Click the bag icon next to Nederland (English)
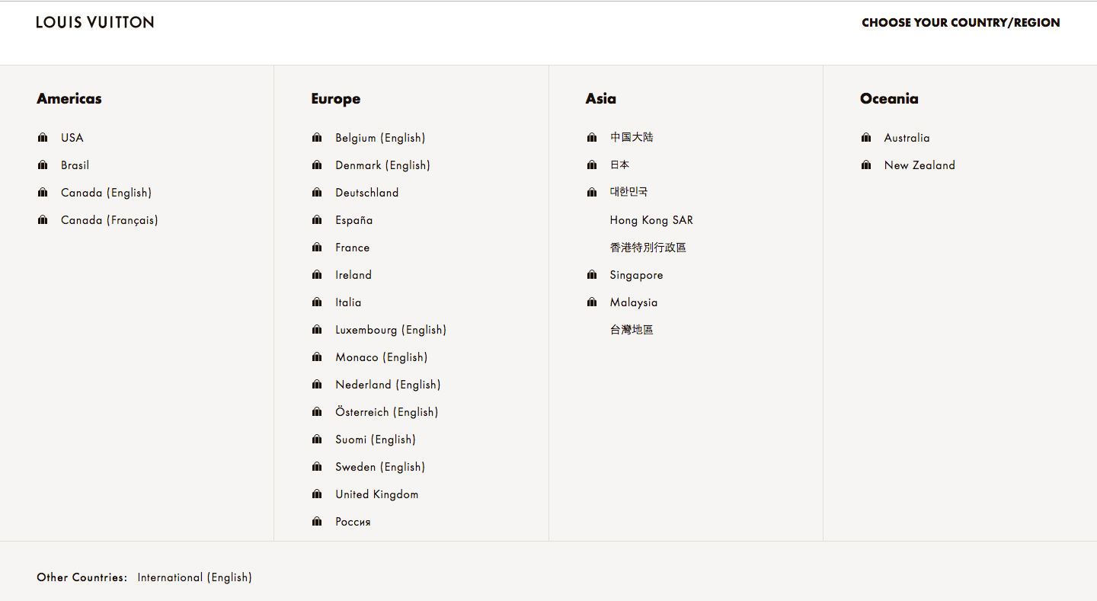 317,385
